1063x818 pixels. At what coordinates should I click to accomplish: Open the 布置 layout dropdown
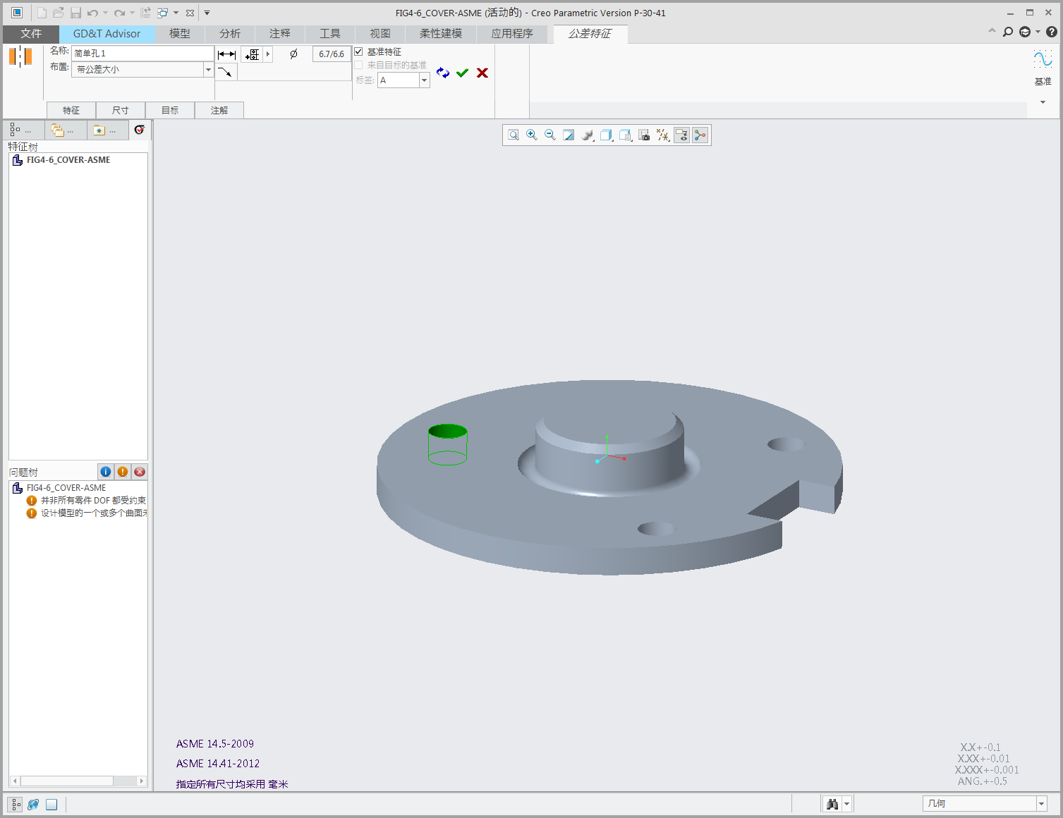(208, 70)
